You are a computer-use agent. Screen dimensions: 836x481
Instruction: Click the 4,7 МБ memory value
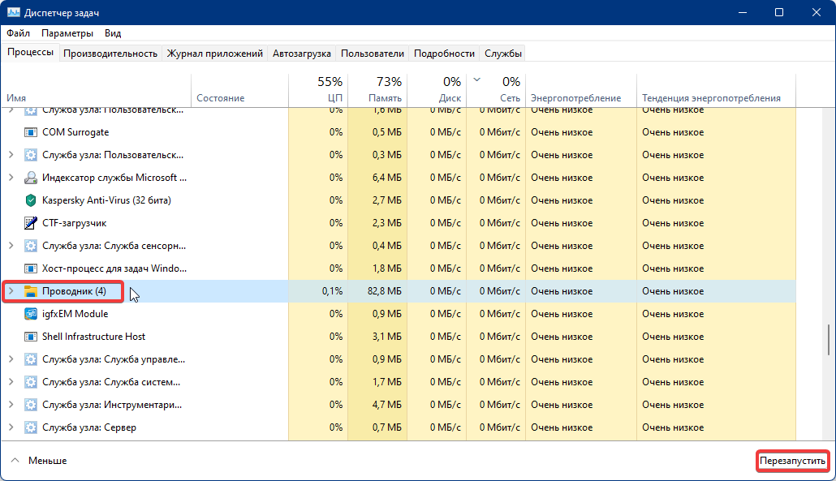click(386, 405)
